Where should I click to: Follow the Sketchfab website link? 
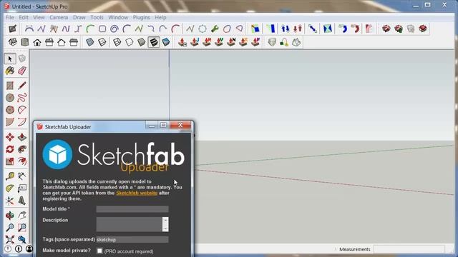(137, 193)
